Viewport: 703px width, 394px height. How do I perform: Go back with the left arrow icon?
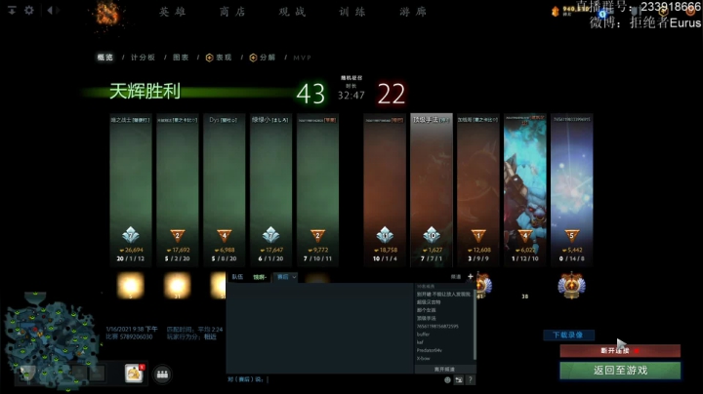point(50,10)
